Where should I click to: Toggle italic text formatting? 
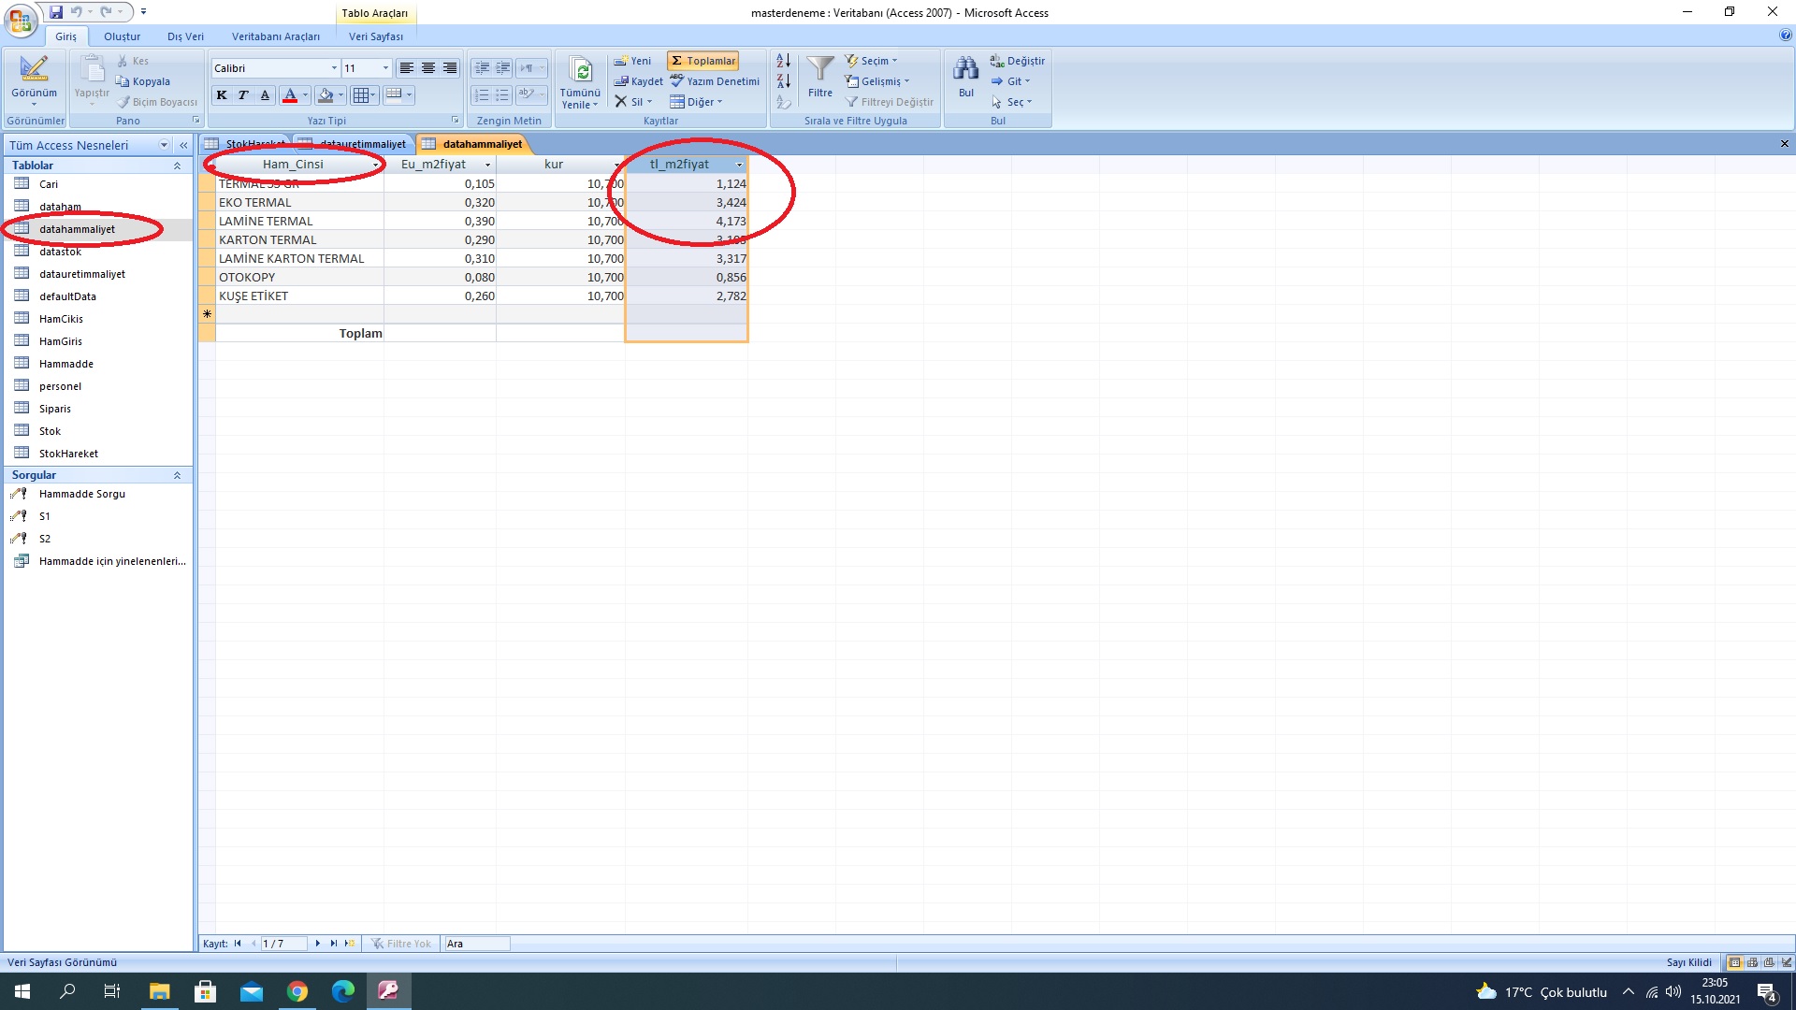tap(243, 95)
